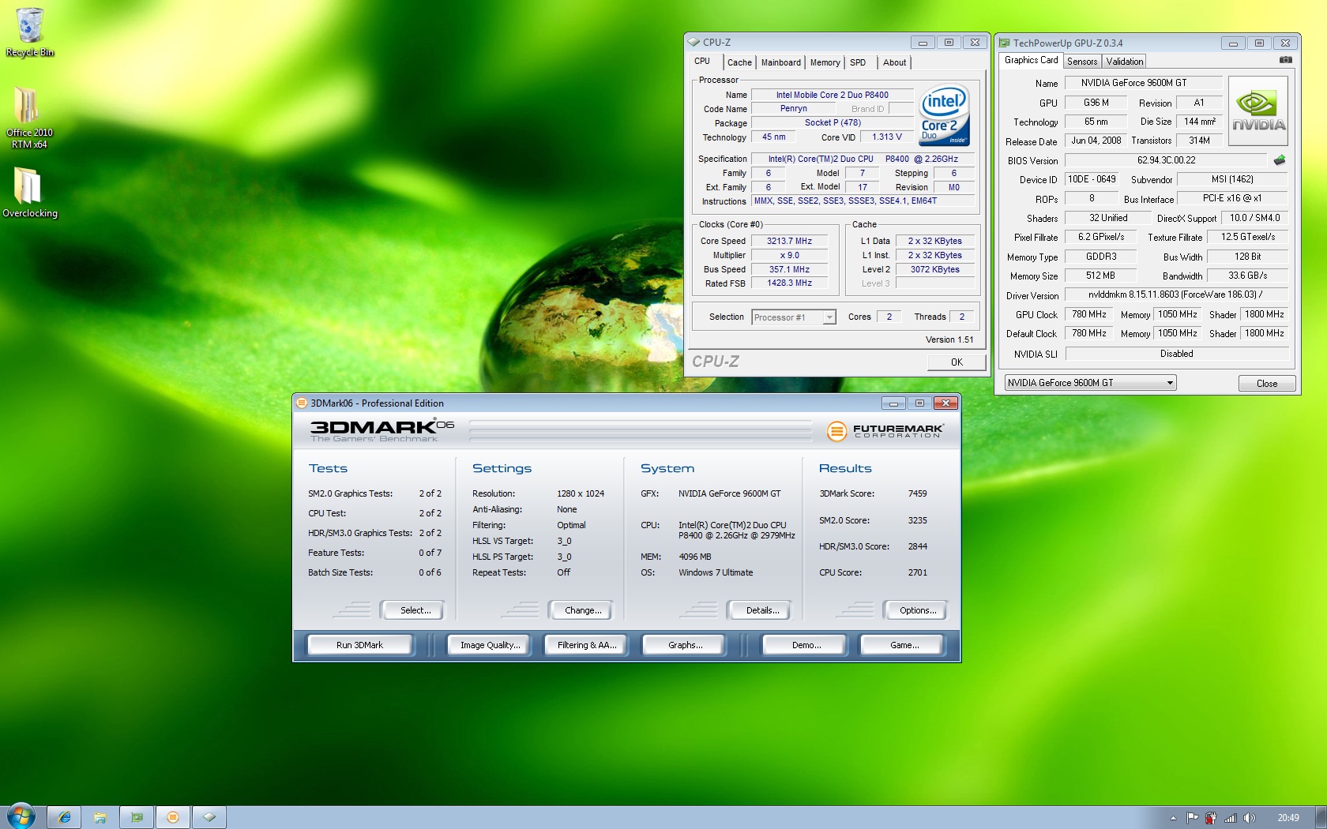The height and width of the screenshot is (829, 1327).
Task: Open the Windows Start menu orb
Action: [21, 816]
